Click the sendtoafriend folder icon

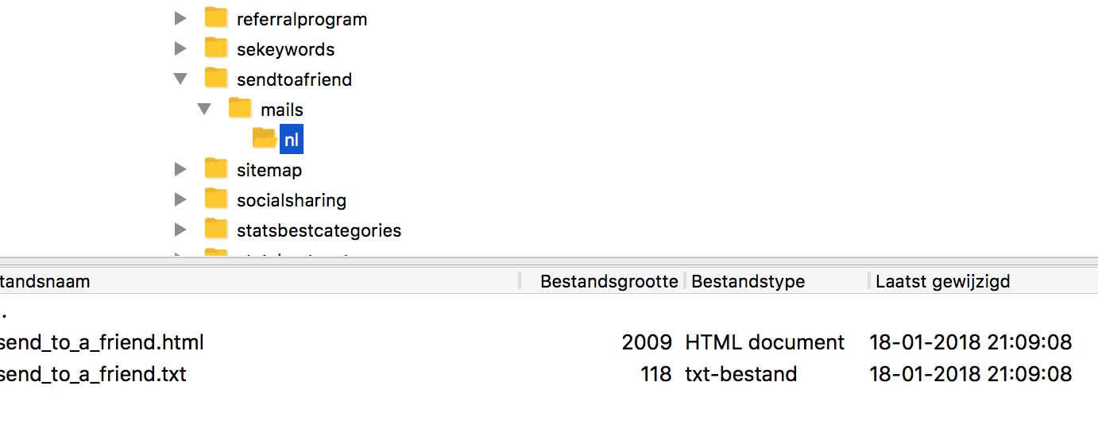tap(216, 78)
